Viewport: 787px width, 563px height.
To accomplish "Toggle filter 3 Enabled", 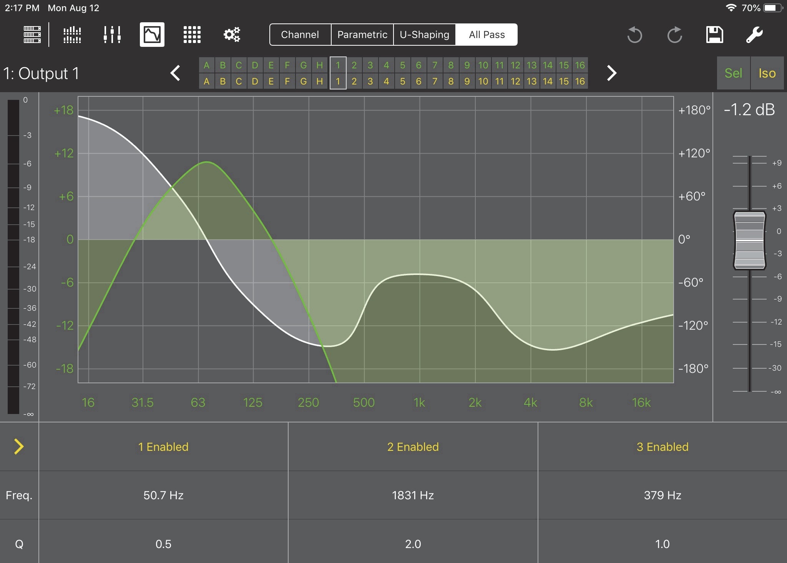I will click(662, 447).
